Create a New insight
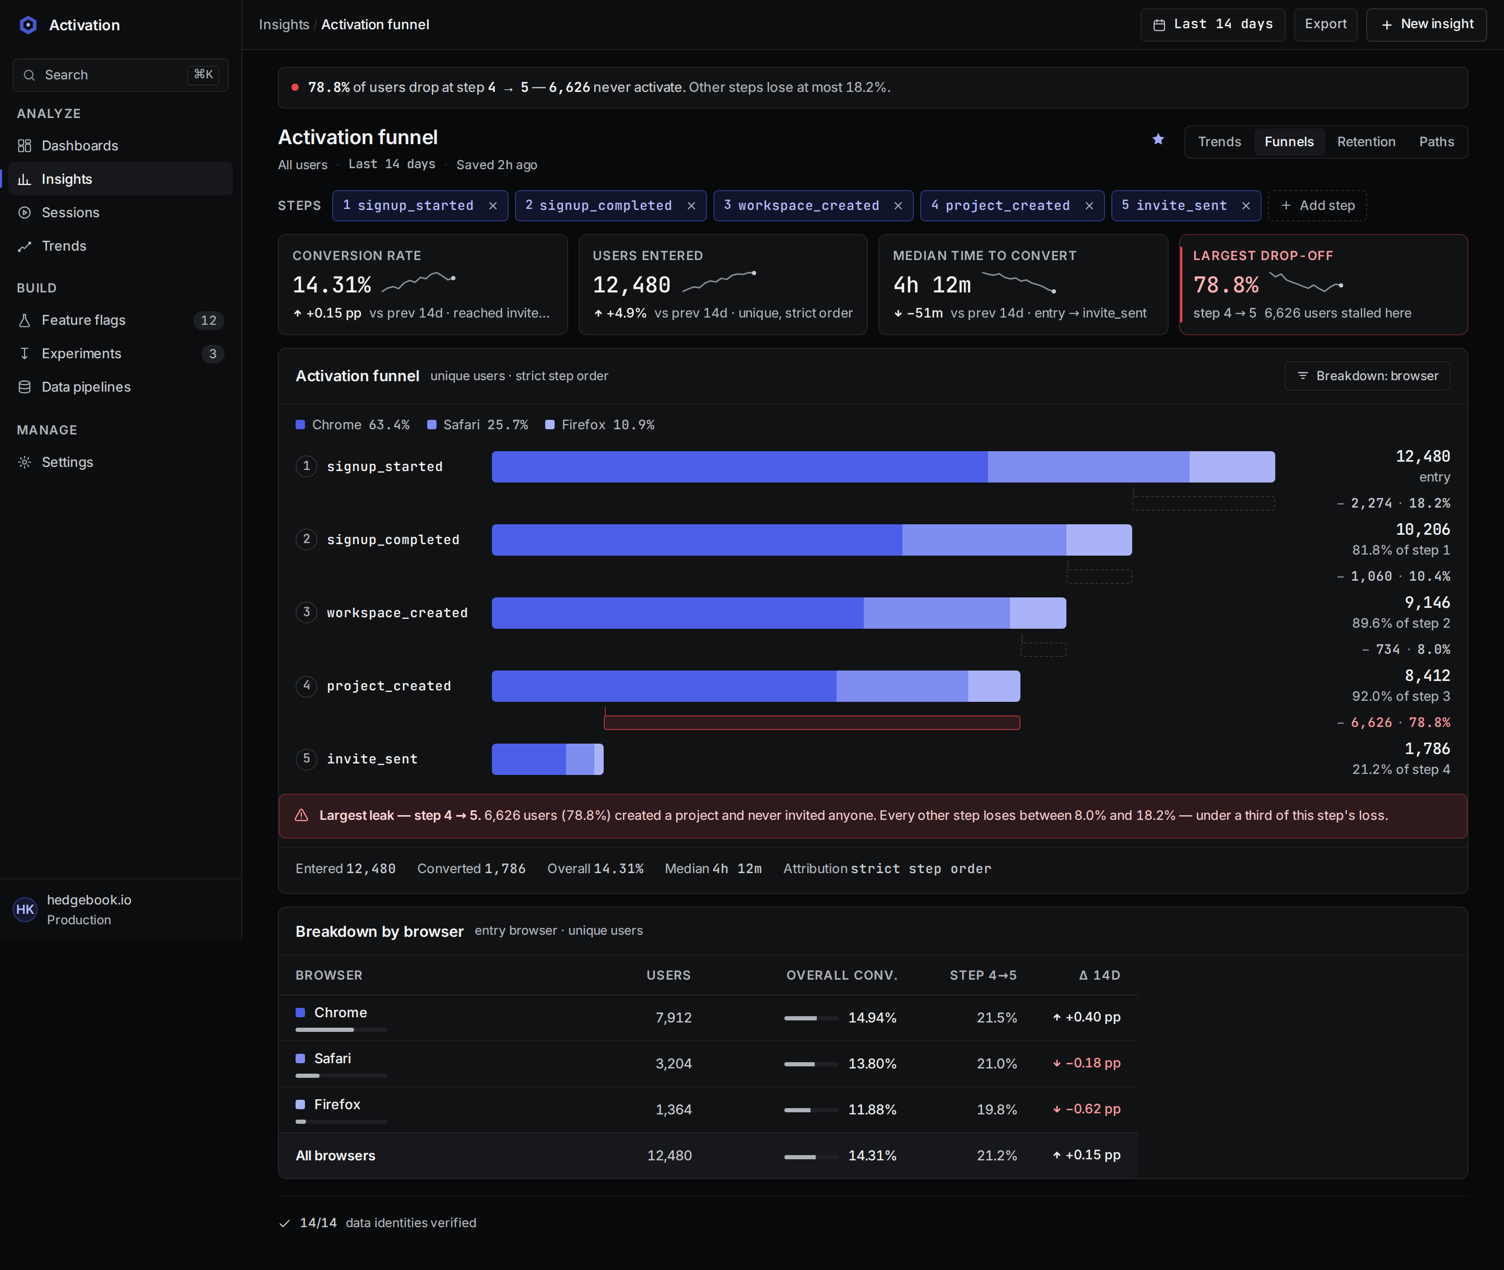 1426,25
